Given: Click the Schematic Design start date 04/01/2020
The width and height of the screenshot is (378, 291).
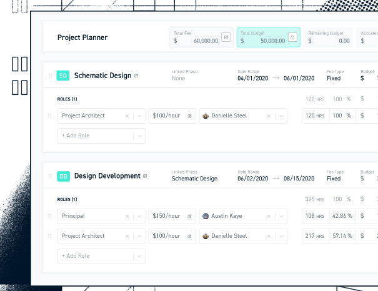Looking at the screenshot, I should coord(252,78).
